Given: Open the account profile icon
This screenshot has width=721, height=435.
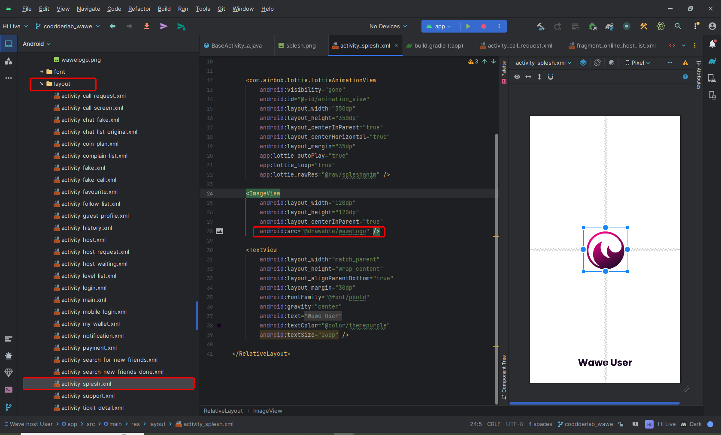Looking at the screenshot, I should (712, 26).
